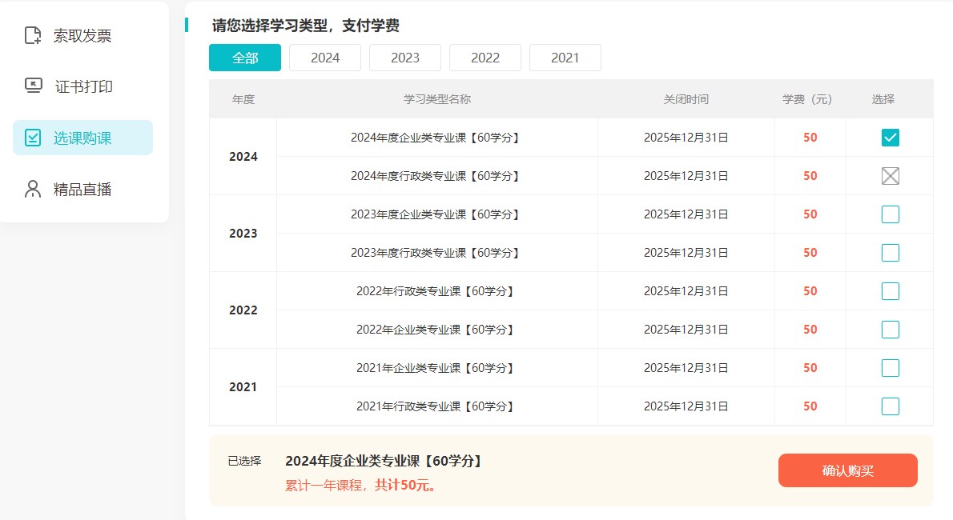Click the 学习类型名称 column header
The width and height of the screenshot is (953, 520).
coord(437,99)
